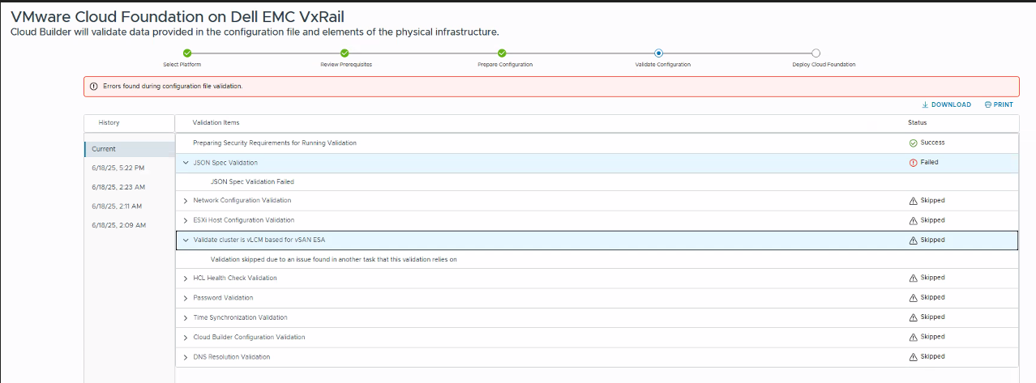Screen dimensions: 1036x383
Task: Open history entry 6/18/25, 2:09 AM
Action: [118, 225]
